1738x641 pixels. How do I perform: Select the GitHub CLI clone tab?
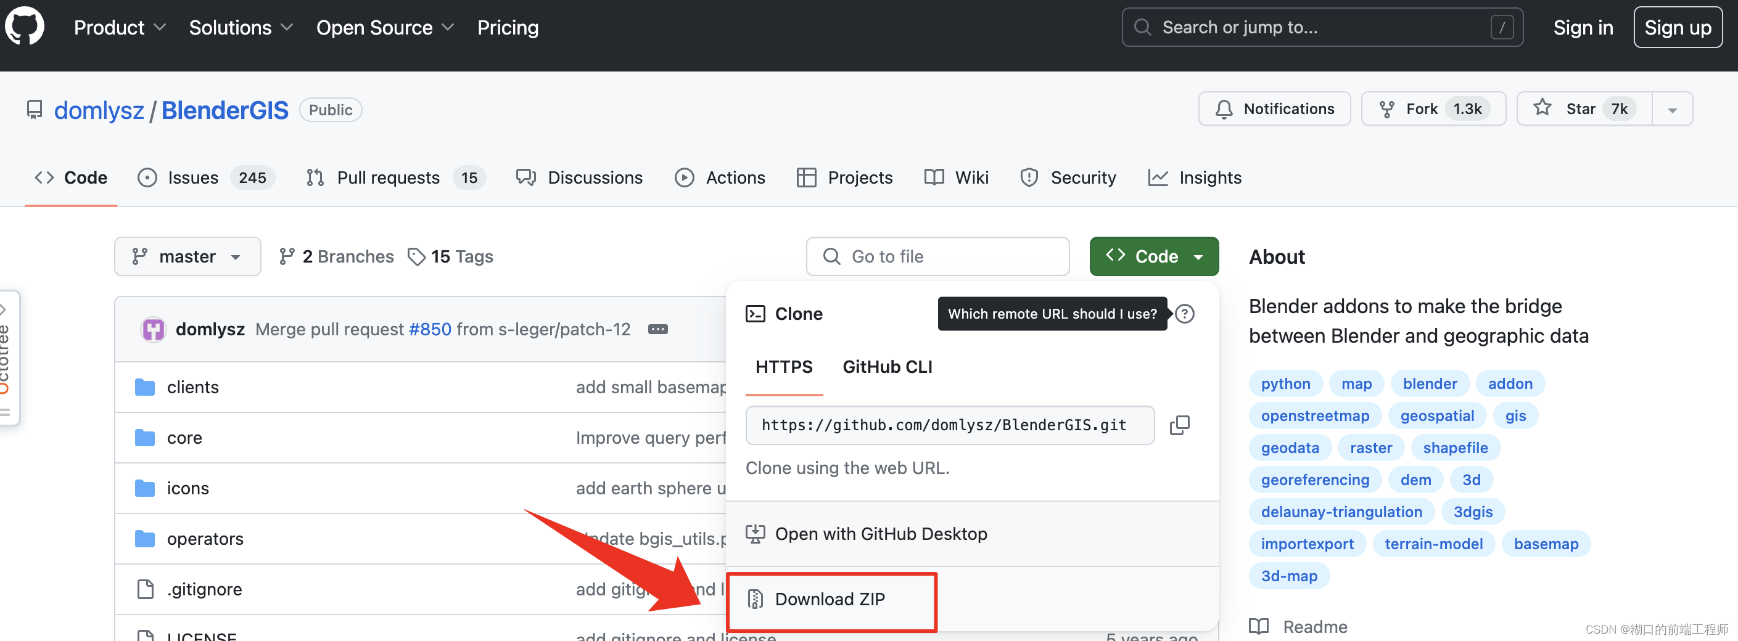pyautogui.click(x=888, y=367)
